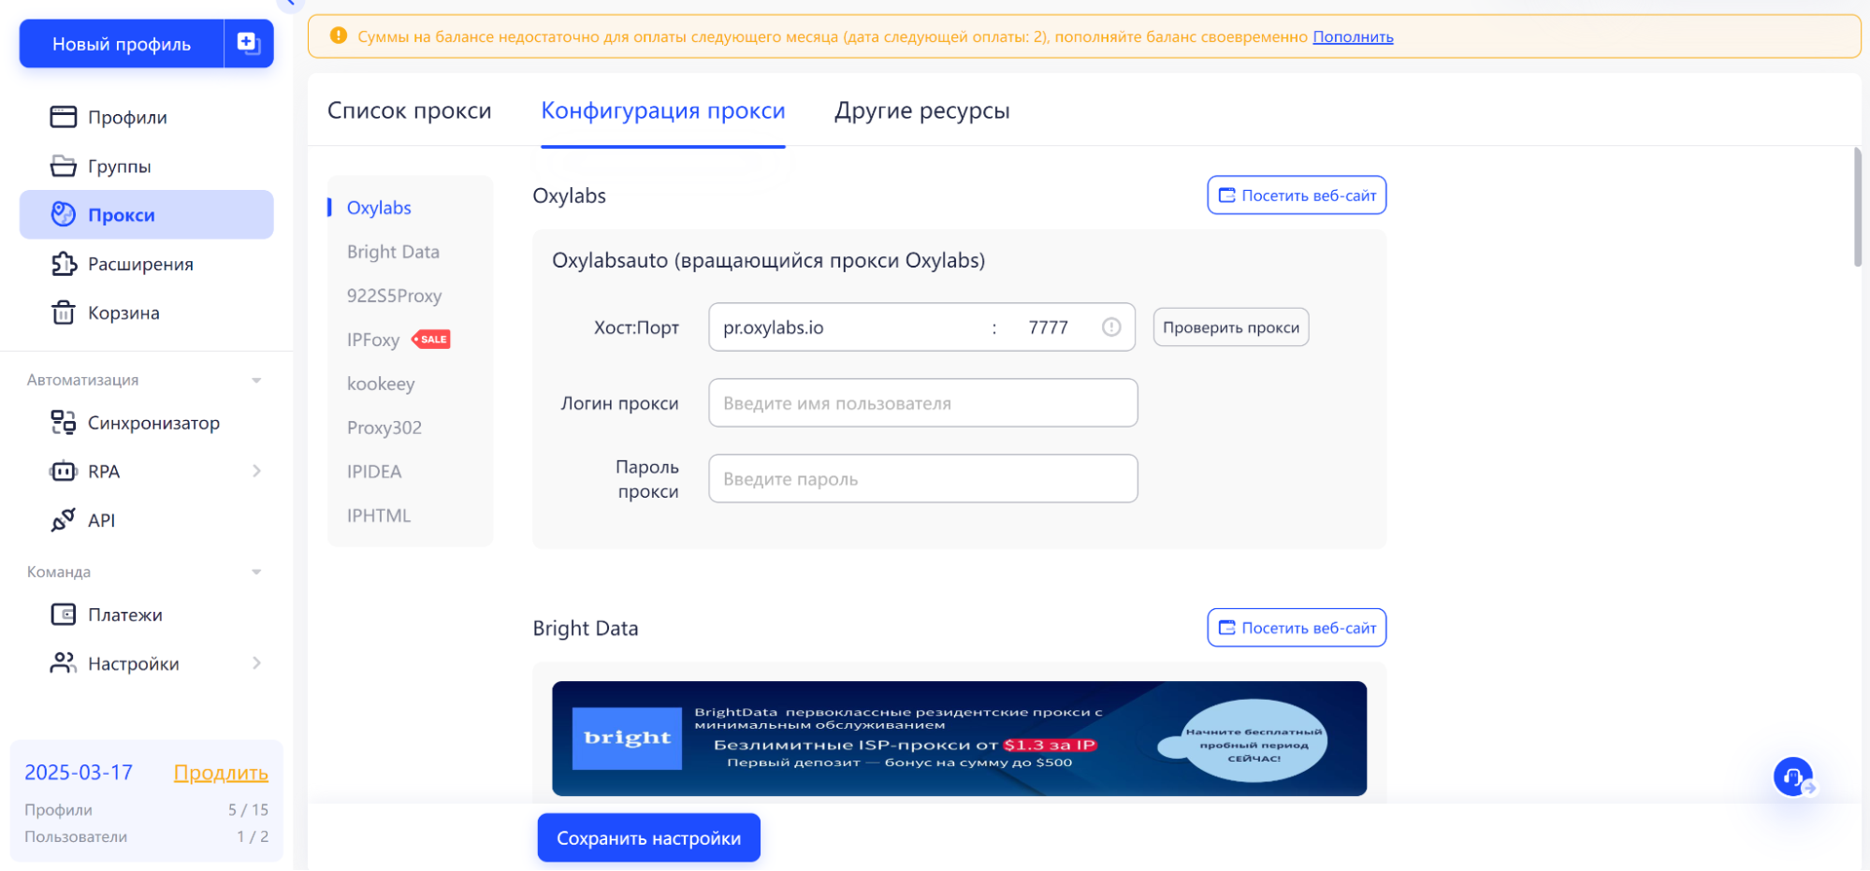Select kookeey in provider list
This screenshot has height=871, width=1870.
pos(381,384)
